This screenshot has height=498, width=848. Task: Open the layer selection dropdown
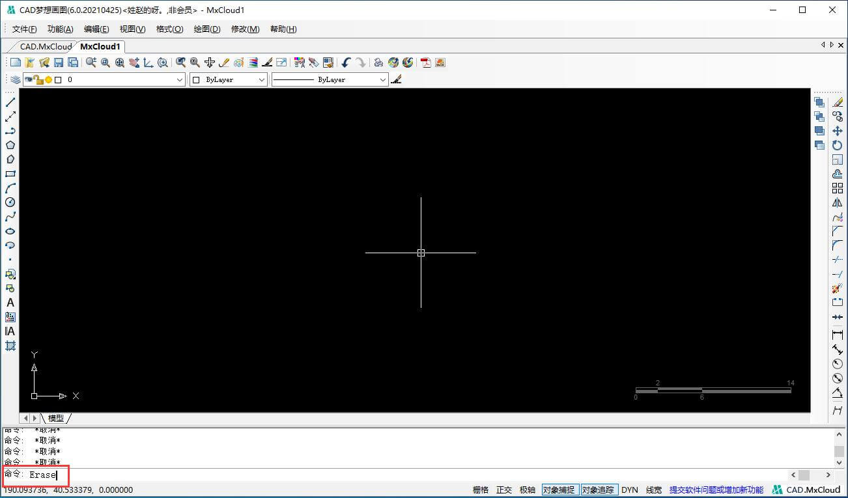(180, 79)
